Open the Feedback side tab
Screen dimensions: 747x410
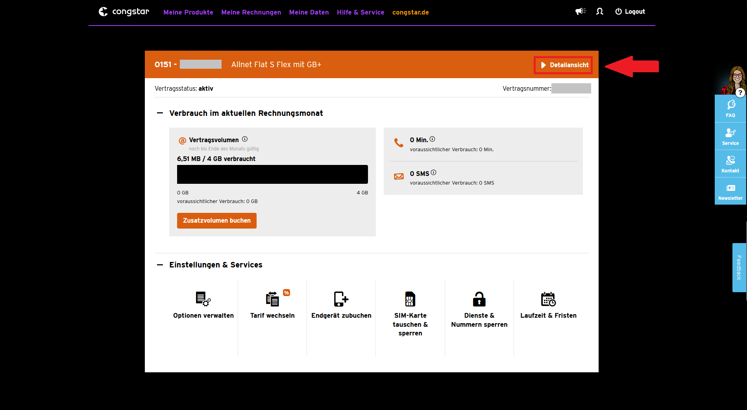(x=739, y=267)
